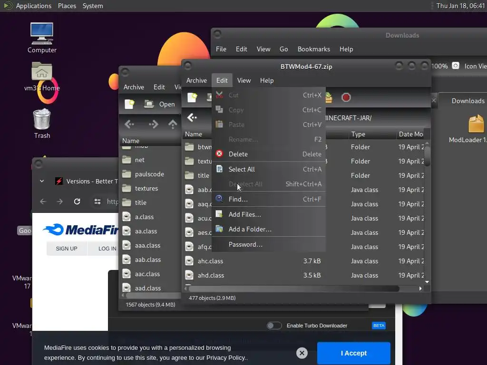The width and height of the screenshot is (487, 365).
Task: Click zoom in icon next to 100%
Action: pyautogui.click(x=455, y=66)
